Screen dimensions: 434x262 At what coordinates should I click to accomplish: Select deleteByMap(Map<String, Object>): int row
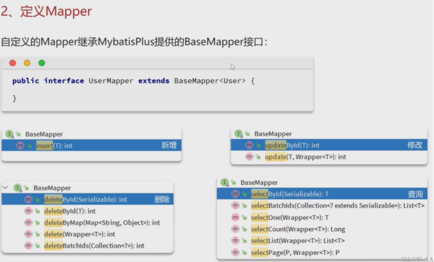click(x=88, y=222)
